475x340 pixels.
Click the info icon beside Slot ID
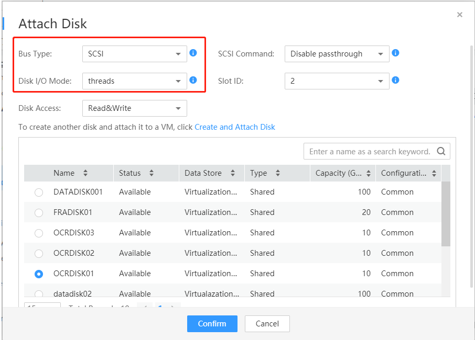coord(396,80)
